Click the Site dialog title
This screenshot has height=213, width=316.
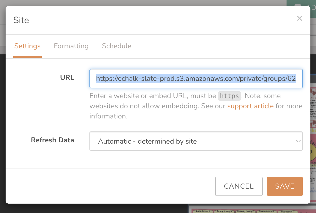[21, 20]
